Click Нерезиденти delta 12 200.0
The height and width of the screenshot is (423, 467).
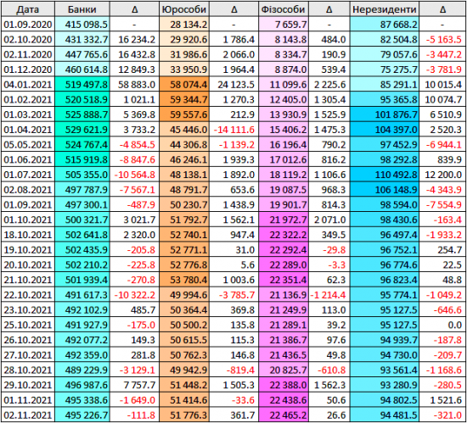tap(442, 175)
